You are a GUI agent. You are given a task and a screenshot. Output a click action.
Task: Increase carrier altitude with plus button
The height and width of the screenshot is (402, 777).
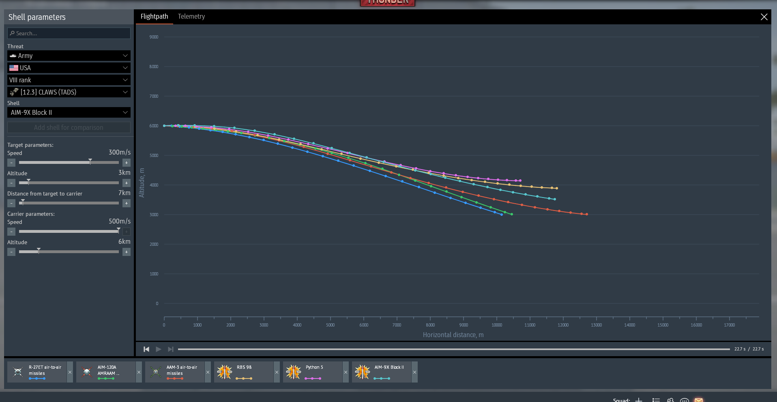[x=127, y=252]
